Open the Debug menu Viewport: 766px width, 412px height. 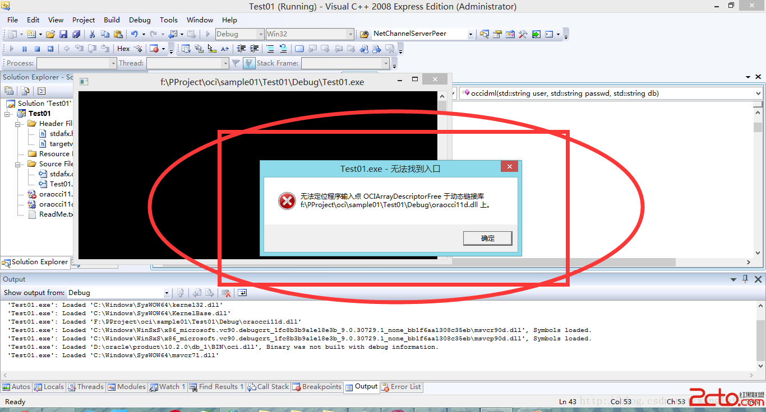pyautogui.click(x=140, y=20)
